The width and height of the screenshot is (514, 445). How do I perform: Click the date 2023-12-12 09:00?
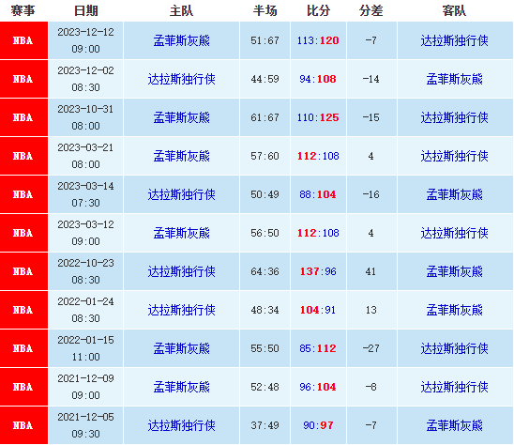[x=86, y=40]
